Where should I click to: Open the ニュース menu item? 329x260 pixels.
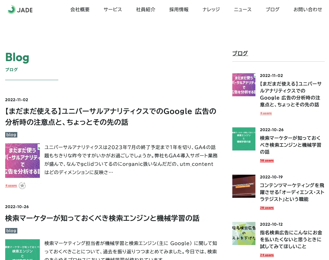[x=242, y=10]
